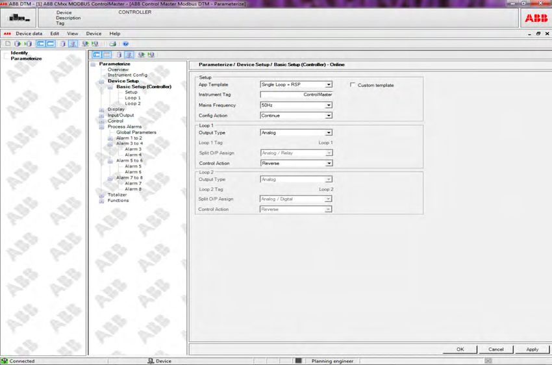This screenshot has height=365, width=552.
Task: Open the Config Action dropdown
Action: pyautogui.click(x=329, y=116)
